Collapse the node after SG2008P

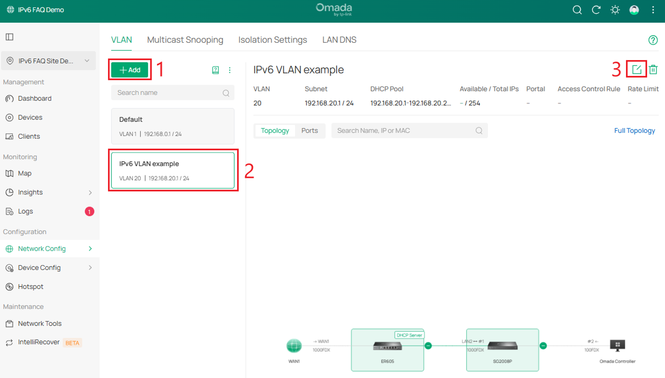coord(543,346)
